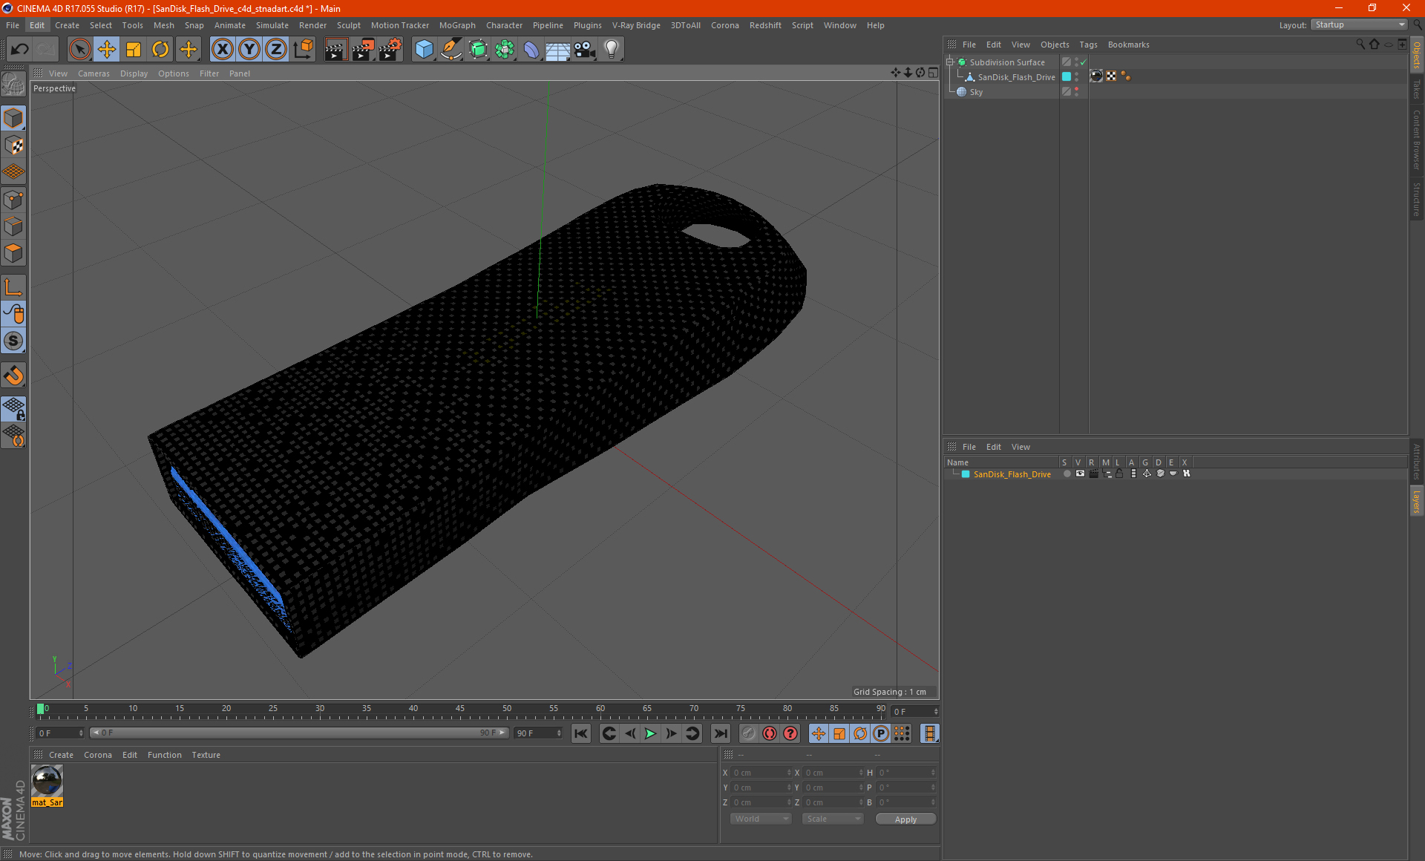The image size is (1425, 861).
Task: Switch to Polygons mode in left sidebar
Action: point(13,253)
